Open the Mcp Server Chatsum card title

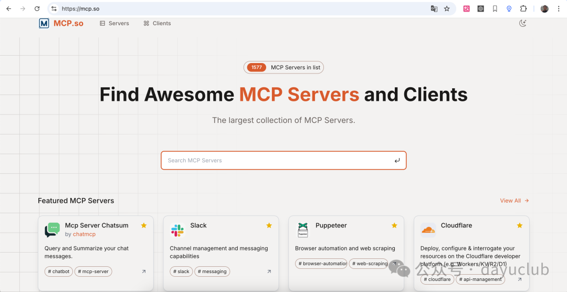[x=97, y=225]
